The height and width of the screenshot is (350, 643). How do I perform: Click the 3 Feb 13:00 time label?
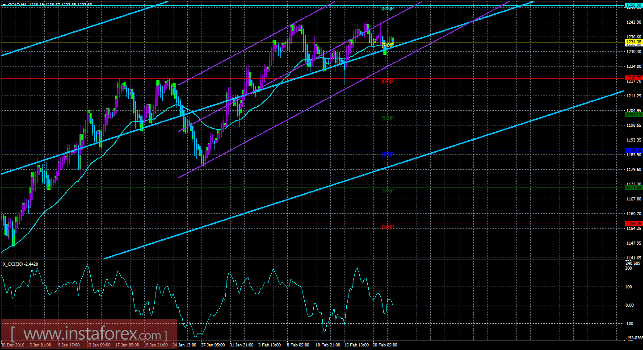click(270, 345)
